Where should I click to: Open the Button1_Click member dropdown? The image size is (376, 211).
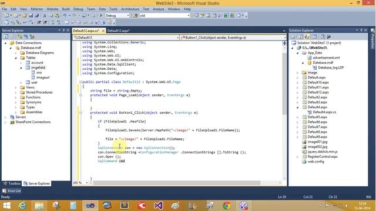click(x=284, y=38)
